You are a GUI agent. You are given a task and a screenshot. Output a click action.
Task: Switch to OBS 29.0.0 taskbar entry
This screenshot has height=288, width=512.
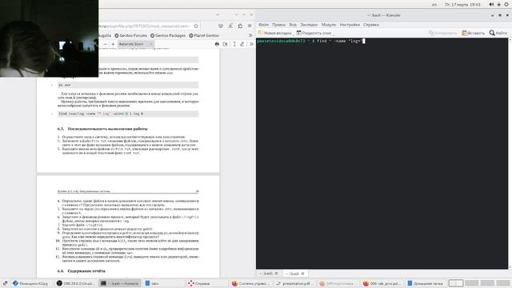[75, 283]
